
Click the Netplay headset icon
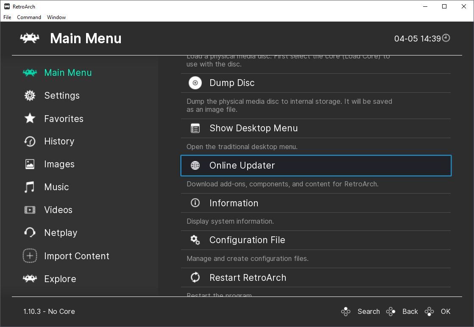pyautogui.click(x=30, y=233)
